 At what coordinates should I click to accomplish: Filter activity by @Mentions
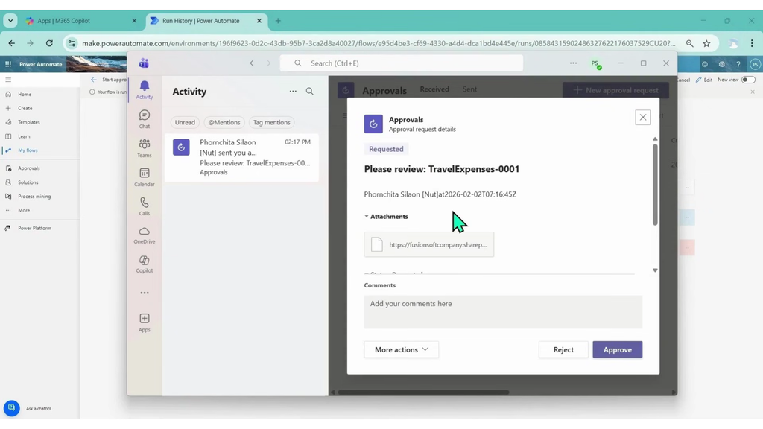coord(224,123)
